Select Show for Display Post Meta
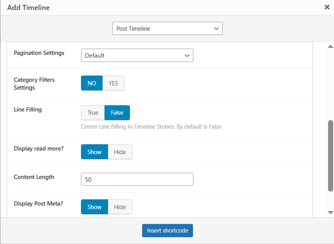Viewport: 334px width, 244px height. pyautogui.click(x=94, y=207)
